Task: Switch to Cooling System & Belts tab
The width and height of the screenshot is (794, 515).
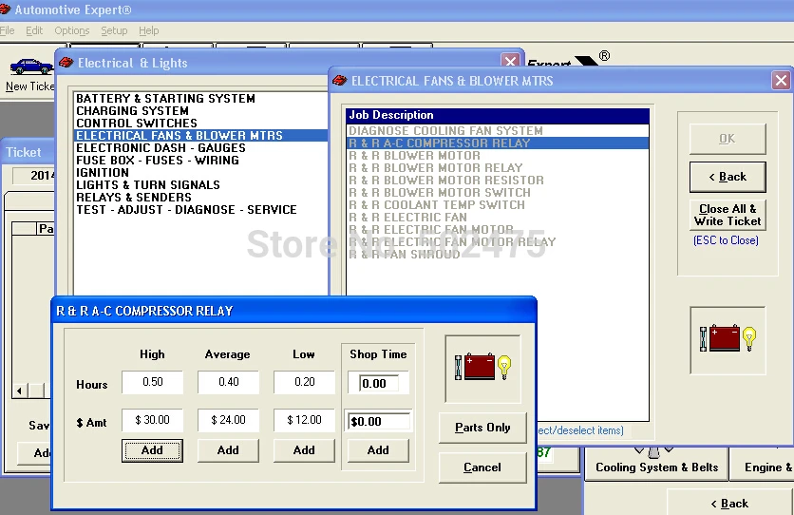Action: point(656,465)
